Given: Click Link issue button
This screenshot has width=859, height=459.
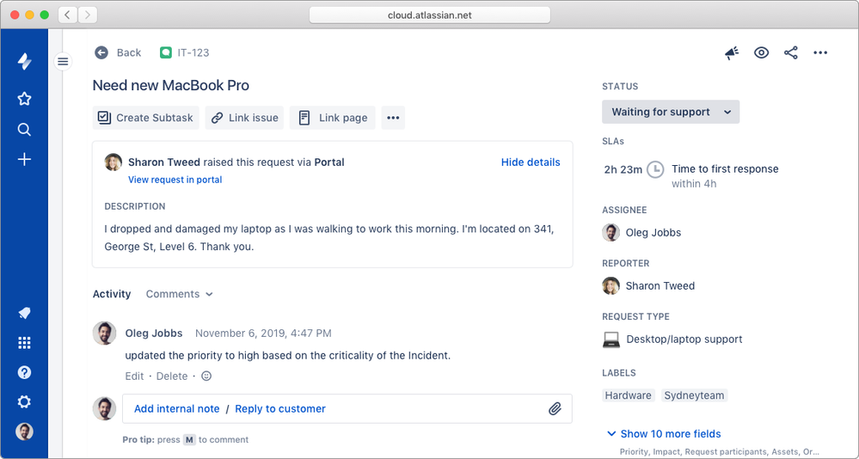Looking at the screenshot, I should pyautogui.click(x=244, y=118).
